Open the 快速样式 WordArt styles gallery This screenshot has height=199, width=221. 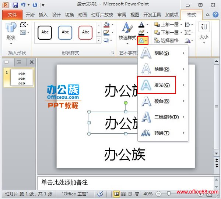point(127,33)
